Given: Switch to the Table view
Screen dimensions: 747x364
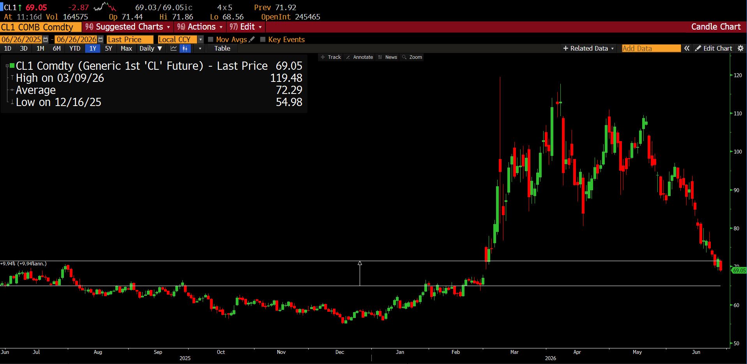Looking at the screenshot, I should pyautogui.click(x=222, y=48).
